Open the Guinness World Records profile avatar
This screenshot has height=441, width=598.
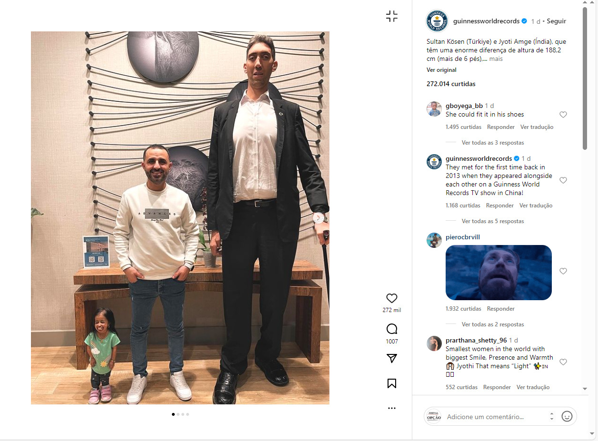tap(437, 21)
